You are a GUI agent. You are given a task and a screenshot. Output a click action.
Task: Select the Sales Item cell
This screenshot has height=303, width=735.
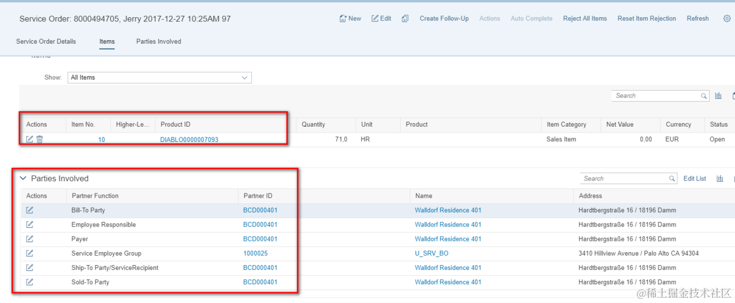(561, 140)
